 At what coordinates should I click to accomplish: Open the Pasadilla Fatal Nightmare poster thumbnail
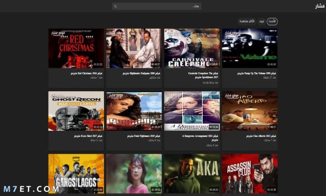click(x=134, y=111)
